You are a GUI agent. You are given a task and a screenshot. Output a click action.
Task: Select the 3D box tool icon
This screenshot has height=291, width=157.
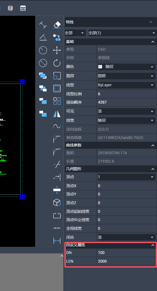(x=57, y=202)
